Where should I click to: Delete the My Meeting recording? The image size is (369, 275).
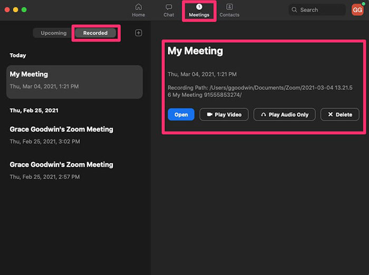point(339,114)
